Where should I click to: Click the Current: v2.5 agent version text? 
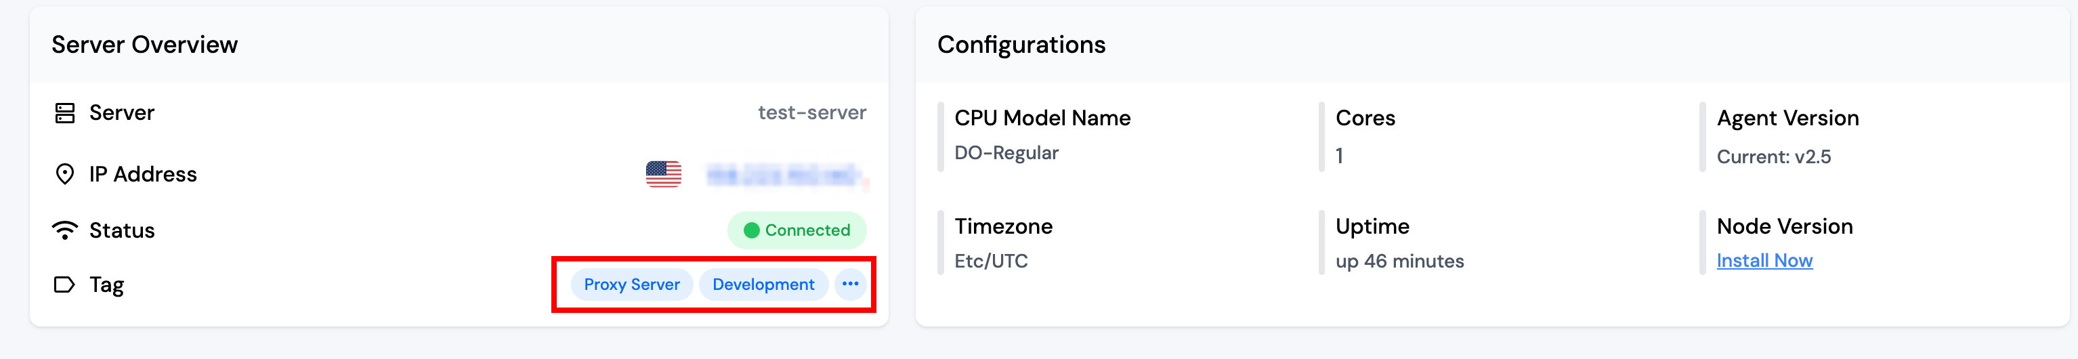point(1773,156)
